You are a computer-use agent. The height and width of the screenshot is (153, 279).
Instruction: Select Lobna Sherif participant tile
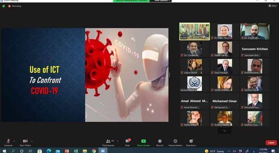[x=195, y=66]
